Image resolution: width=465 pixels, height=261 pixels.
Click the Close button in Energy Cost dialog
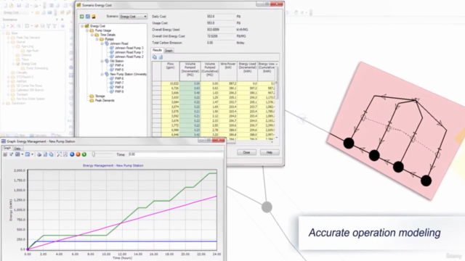click(x=246, y=152)
